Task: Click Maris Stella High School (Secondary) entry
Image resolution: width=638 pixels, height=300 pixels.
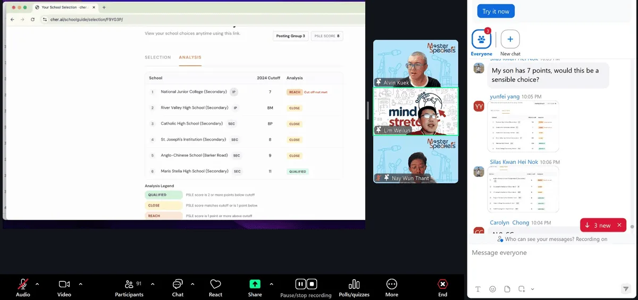Action: (195, 172)
